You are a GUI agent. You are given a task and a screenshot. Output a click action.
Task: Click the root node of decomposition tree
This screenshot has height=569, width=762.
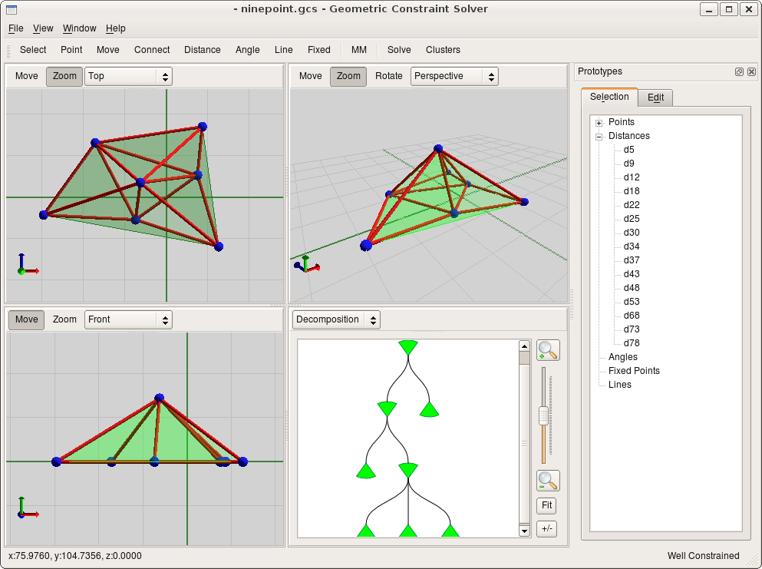pyautogui.click(x=407, y=347)
